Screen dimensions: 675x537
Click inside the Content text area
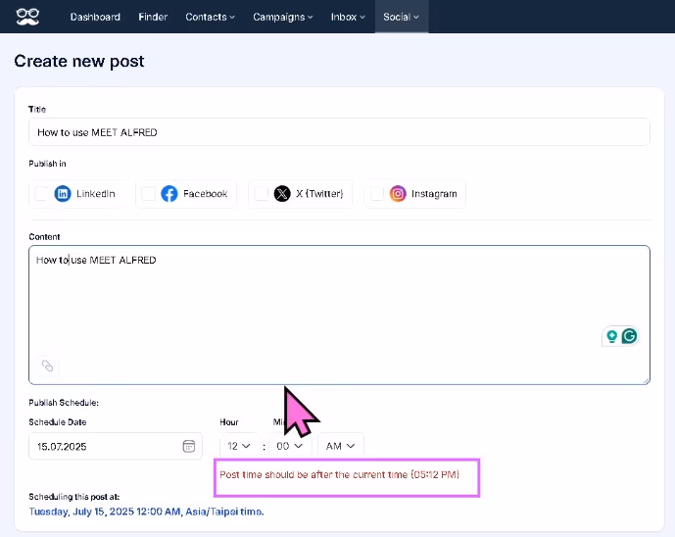pyautogui.click(x=339, y=315)
